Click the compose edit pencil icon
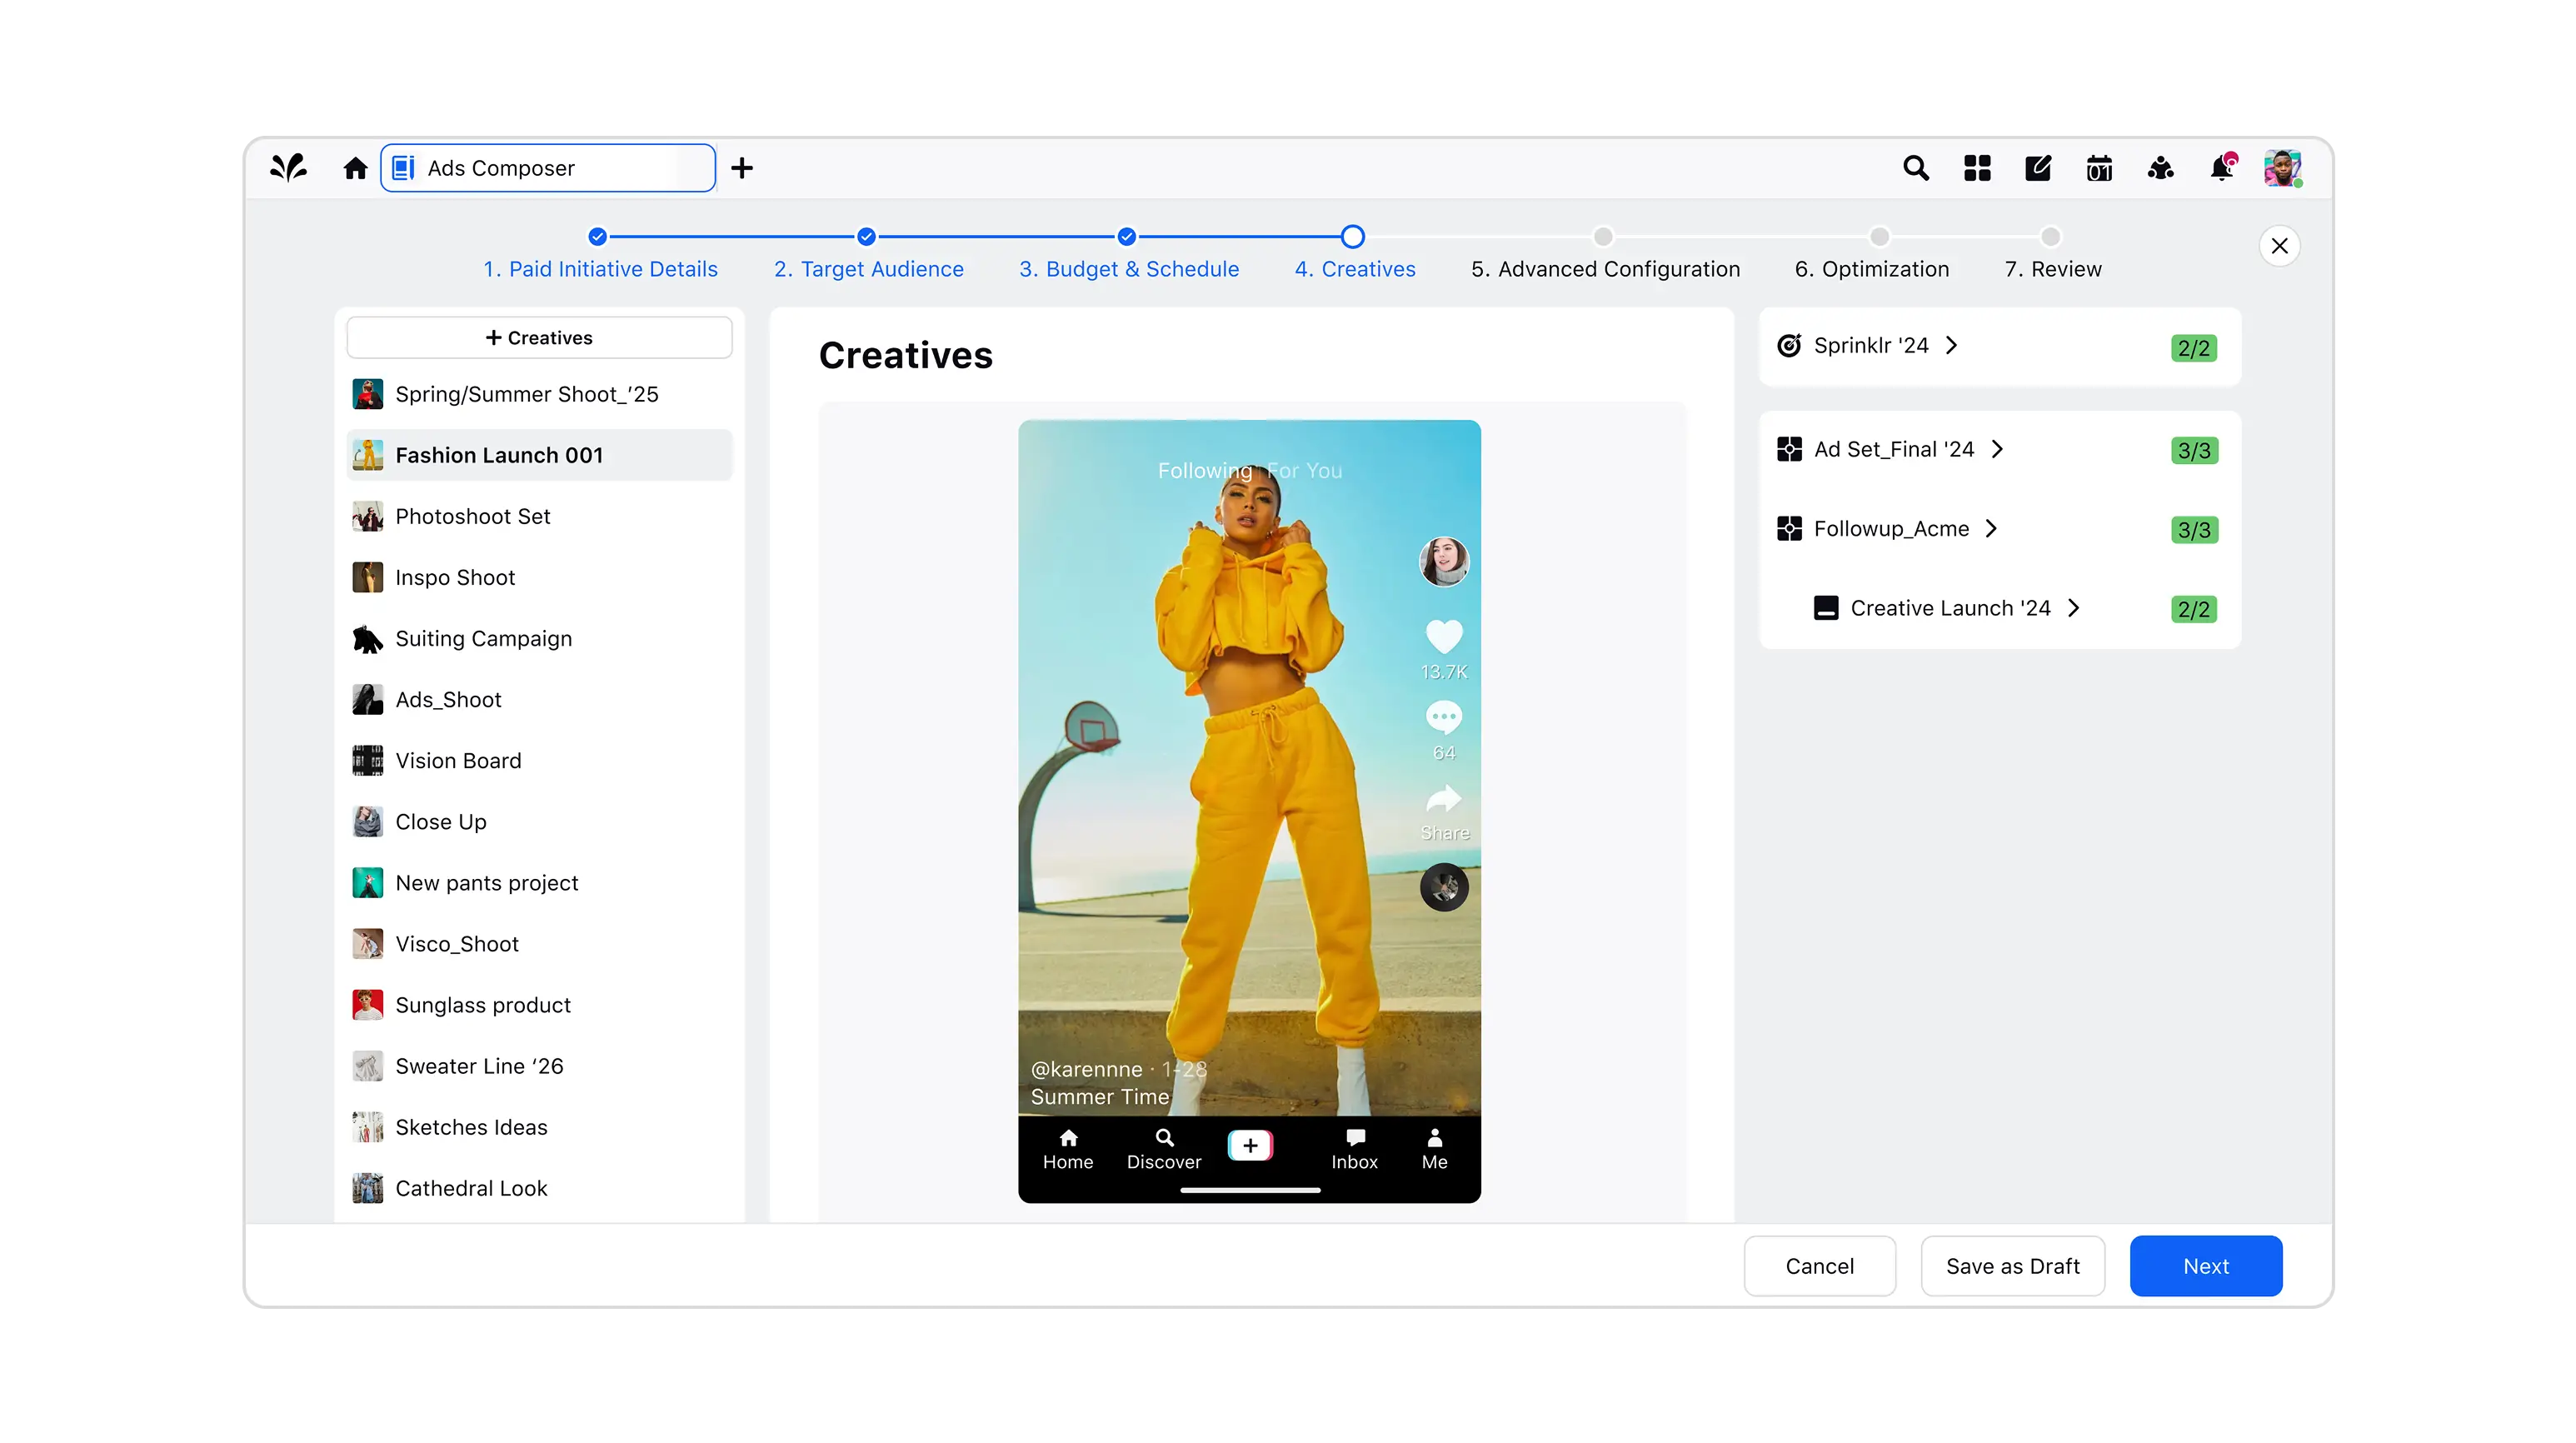Screen dimensions: 2576x1443 click(x=2038, y=168)
